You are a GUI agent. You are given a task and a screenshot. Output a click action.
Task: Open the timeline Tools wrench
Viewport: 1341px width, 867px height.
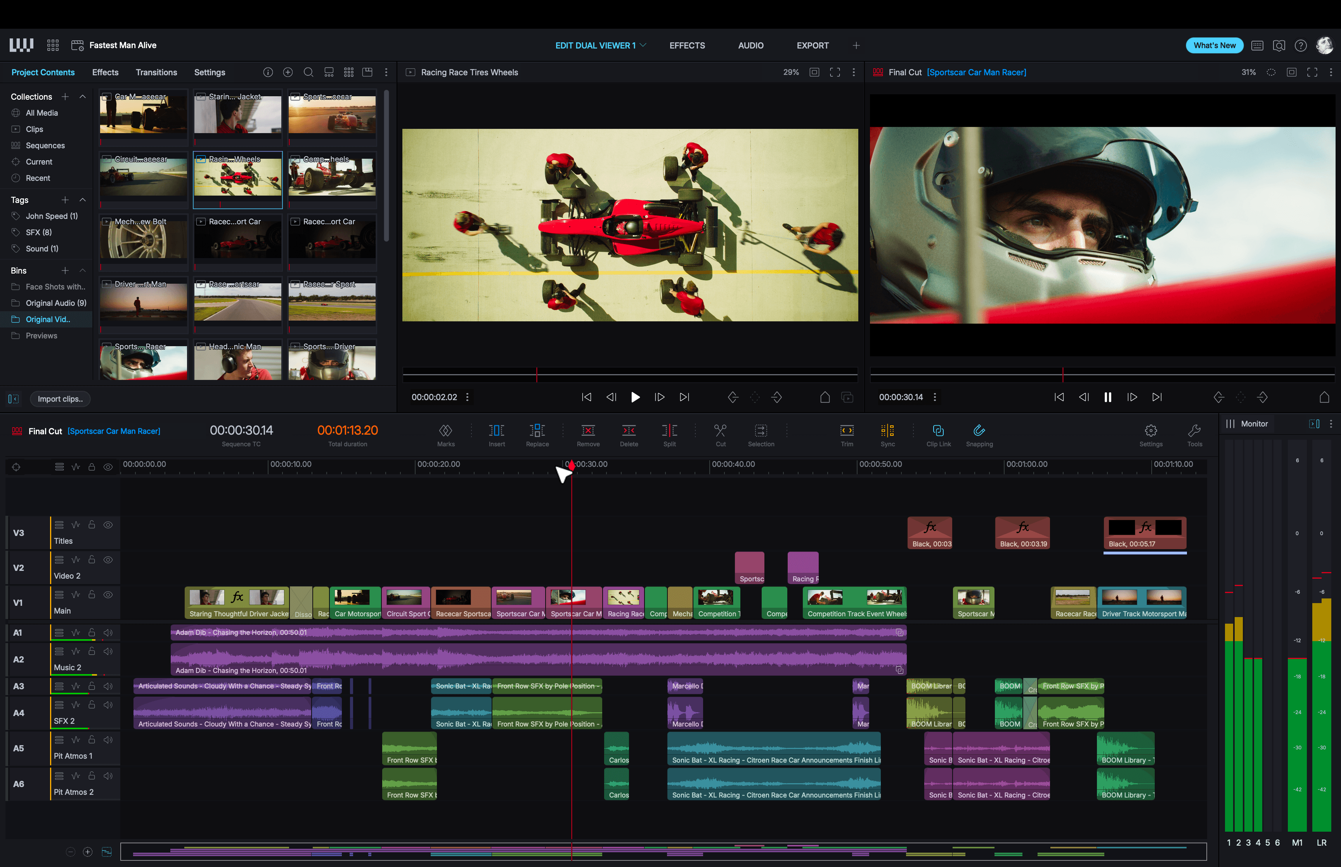click(x=1194, y=435)
